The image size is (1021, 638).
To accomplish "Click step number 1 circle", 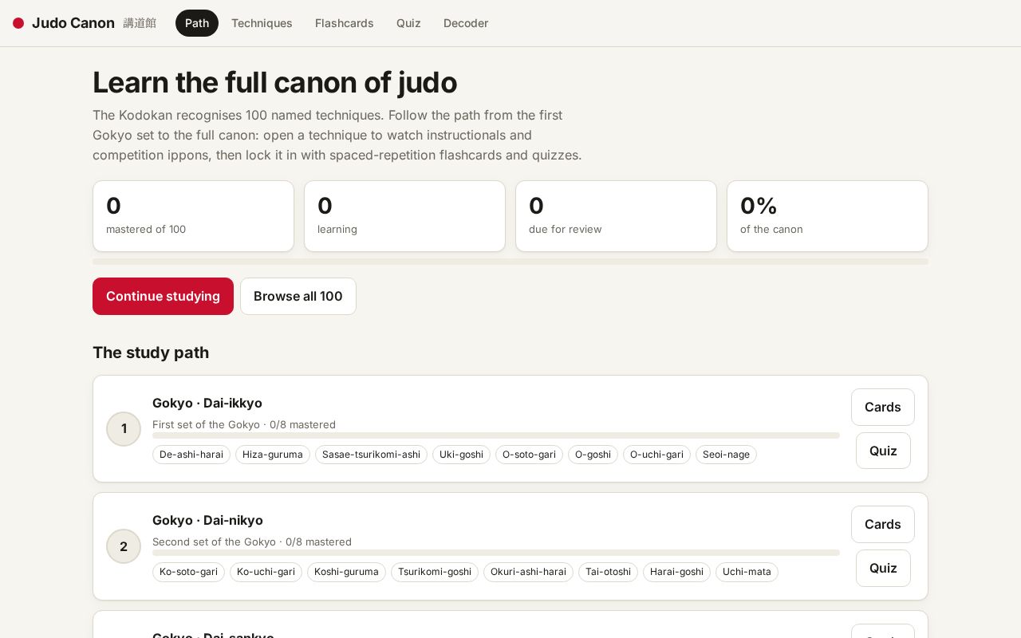I will point(124,429).
